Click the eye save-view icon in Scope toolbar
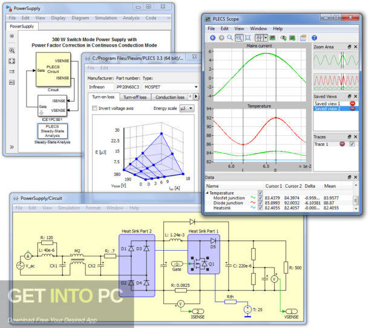 (283, 38)
